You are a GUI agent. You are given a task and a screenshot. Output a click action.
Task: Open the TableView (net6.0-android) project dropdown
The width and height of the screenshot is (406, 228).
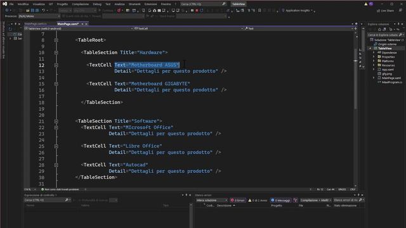(79, 28)
